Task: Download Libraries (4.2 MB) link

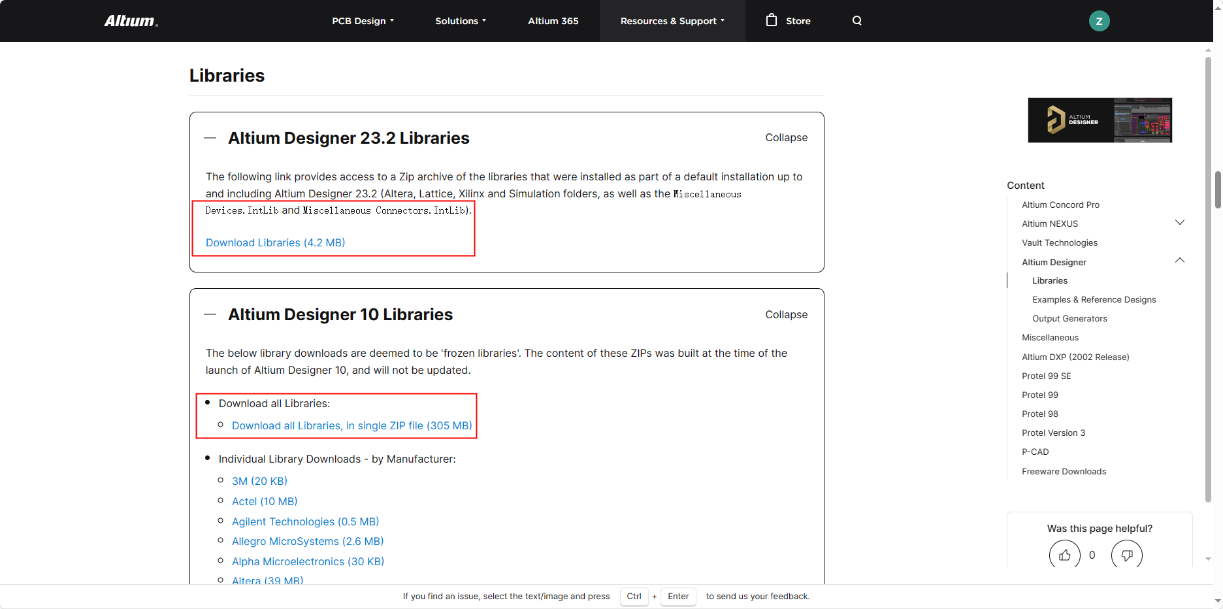Action: [275, 242]
